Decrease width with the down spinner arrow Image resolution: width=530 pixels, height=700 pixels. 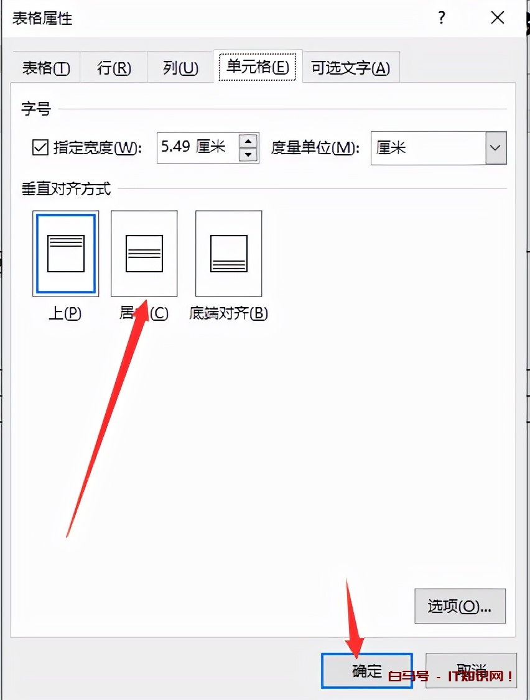(x=248, y=155)
